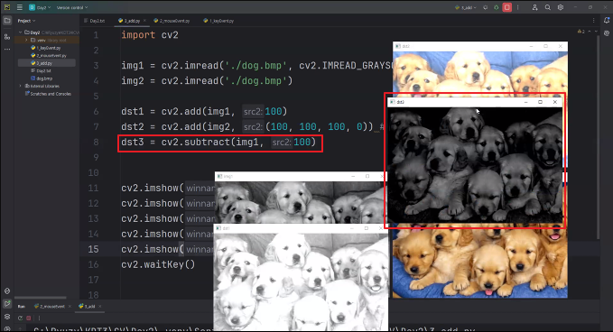The height and width of the screenshot is (332, 613).
Task: Click Rerun icon in Run panel toolbar
Action: coord(21,318)
